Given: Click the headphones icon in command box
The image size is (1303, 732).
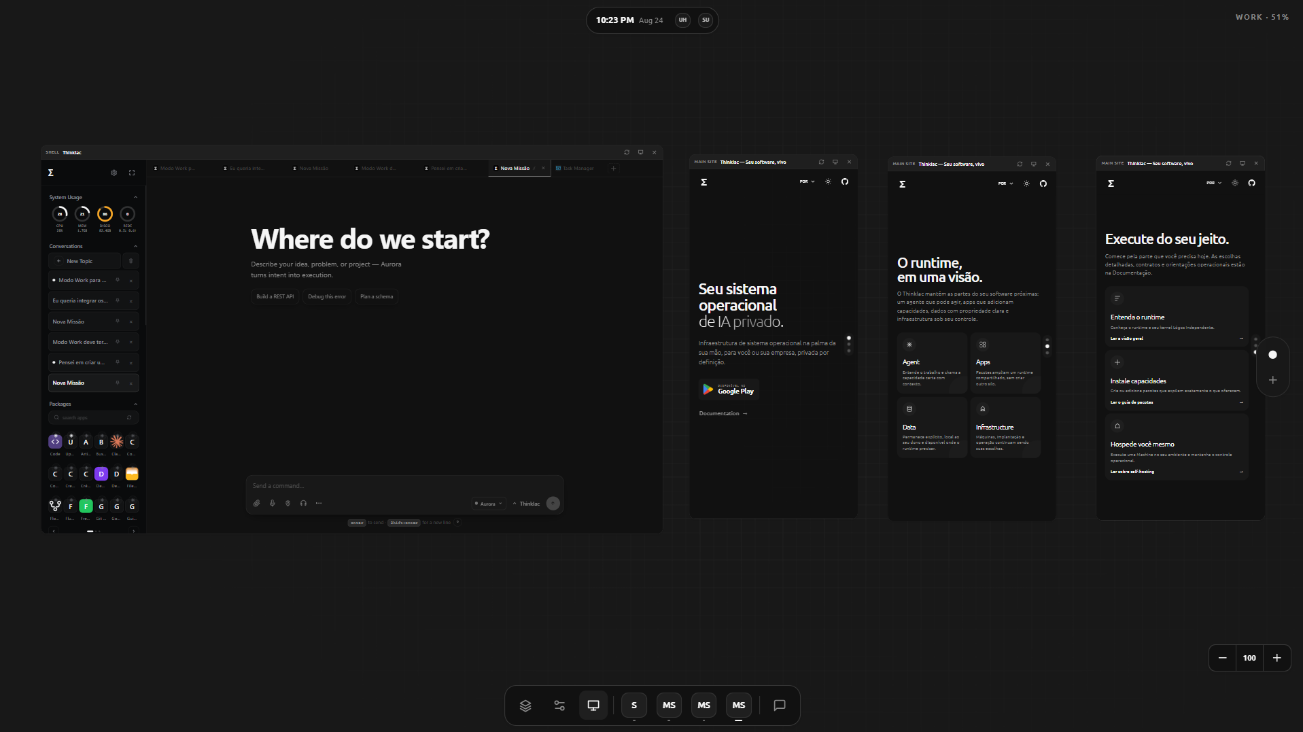Looking at the screenshot, I should click(303, 504).
